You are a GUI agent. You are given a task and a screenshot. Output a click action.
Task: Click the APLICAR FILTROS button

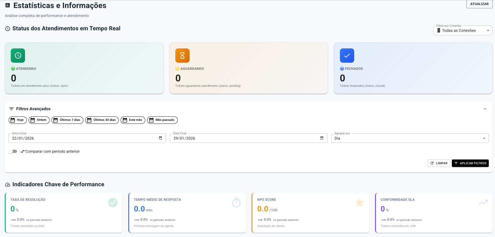pos(470,163)
